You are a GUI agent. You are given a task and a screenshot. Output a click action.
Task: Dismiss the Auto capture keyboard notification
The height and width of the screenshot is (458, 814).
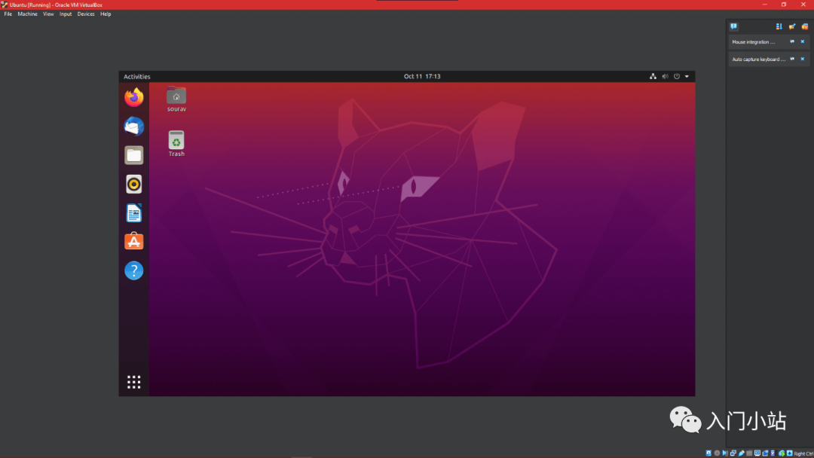[x=803, y=59]
